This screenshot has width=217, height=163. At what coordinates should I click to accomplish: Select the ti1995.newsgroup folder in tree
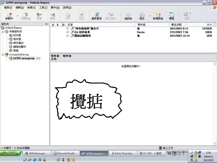[x=24, y=58]
